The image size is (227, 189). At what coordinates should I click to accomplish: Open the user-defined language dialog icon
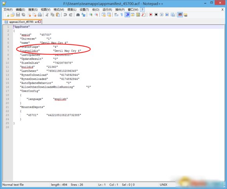click(133, 15)
